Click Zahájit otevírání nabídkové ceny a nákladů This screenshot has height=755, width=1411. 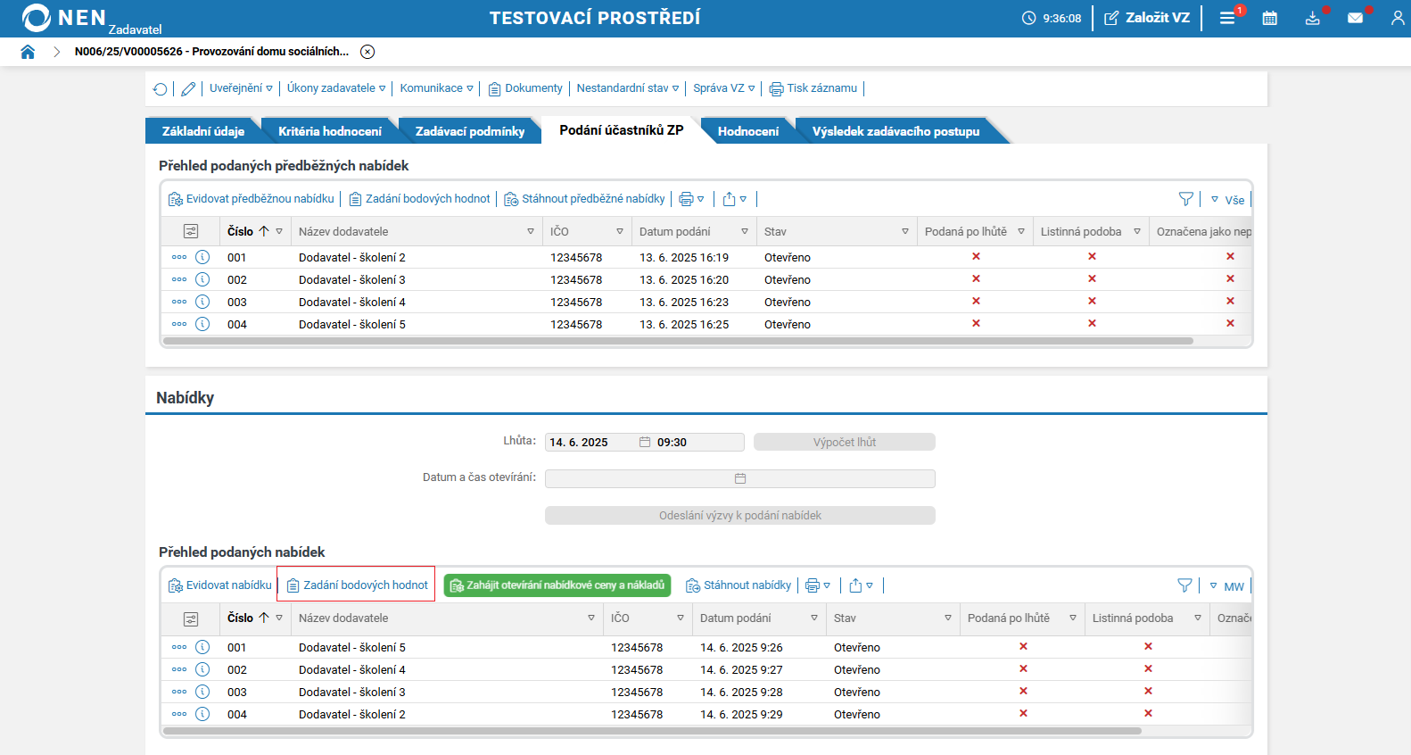557,585
